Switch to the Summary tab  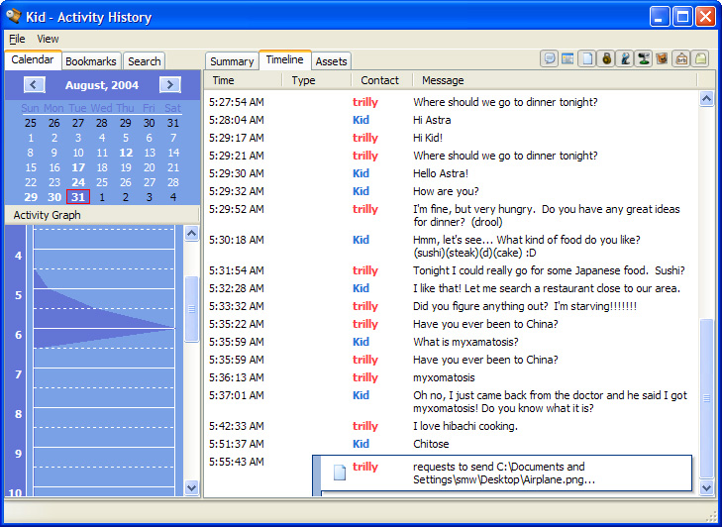coord(232,61)
